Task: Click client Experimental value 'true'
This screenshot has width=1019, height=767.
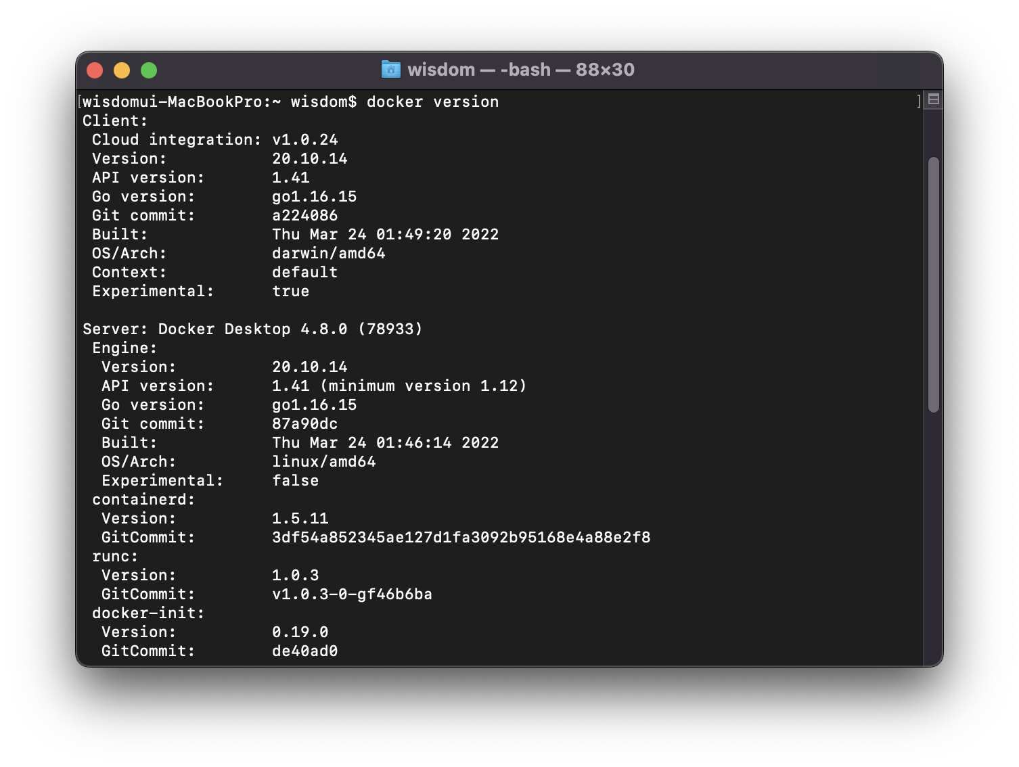Action: tap(291, 292)
